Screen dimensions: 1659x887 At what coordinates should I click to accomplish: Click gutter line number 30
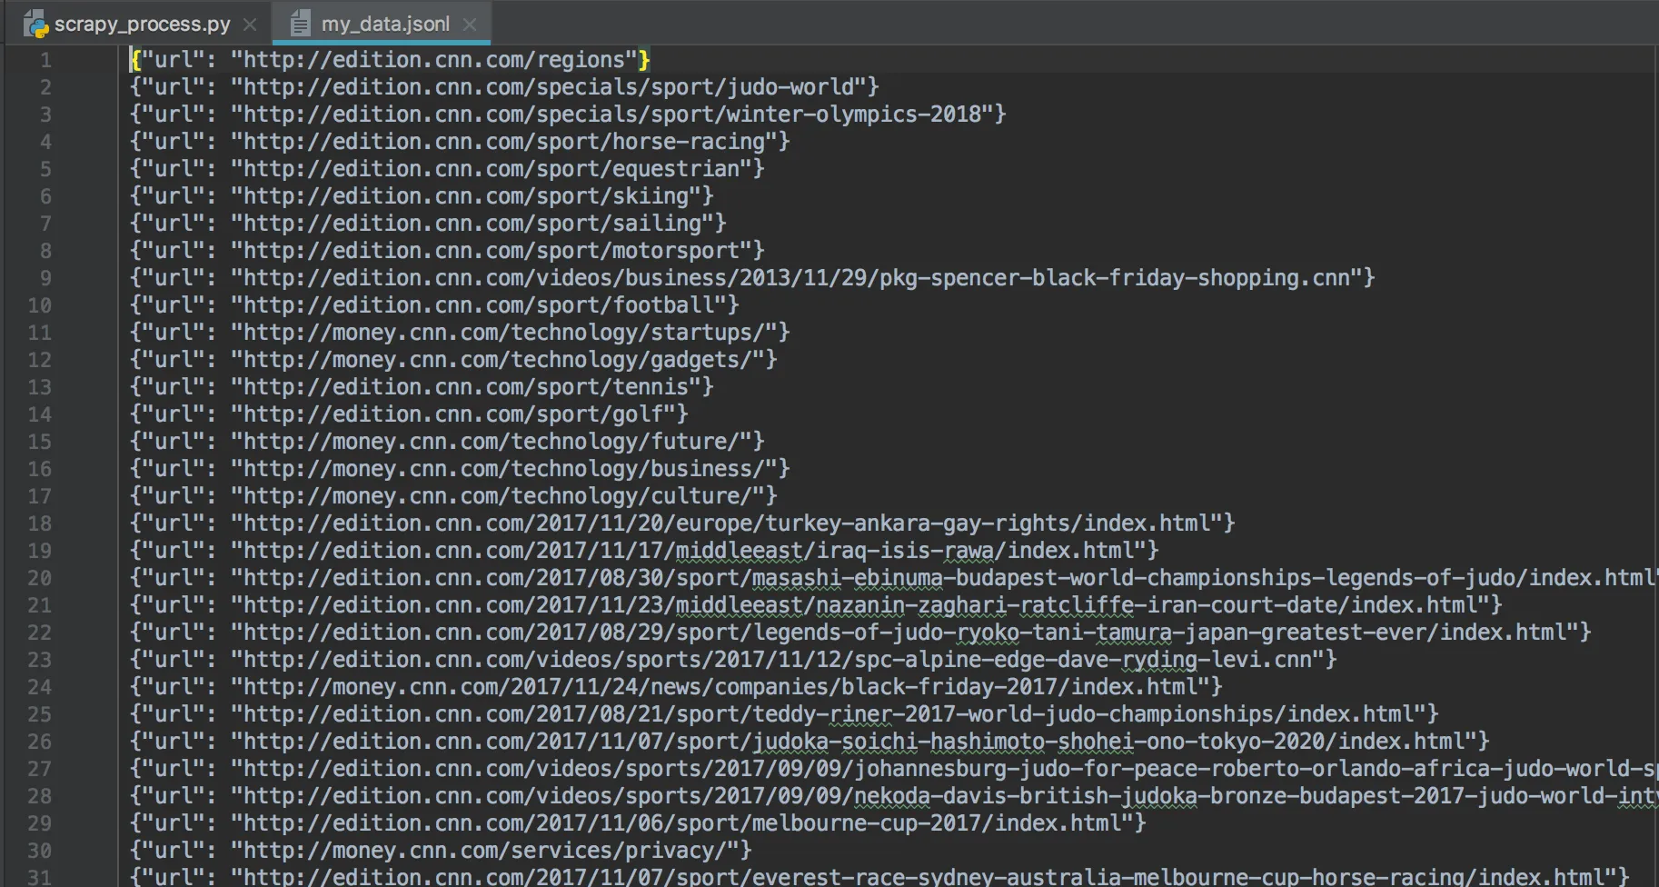click(x=39, y=851)
